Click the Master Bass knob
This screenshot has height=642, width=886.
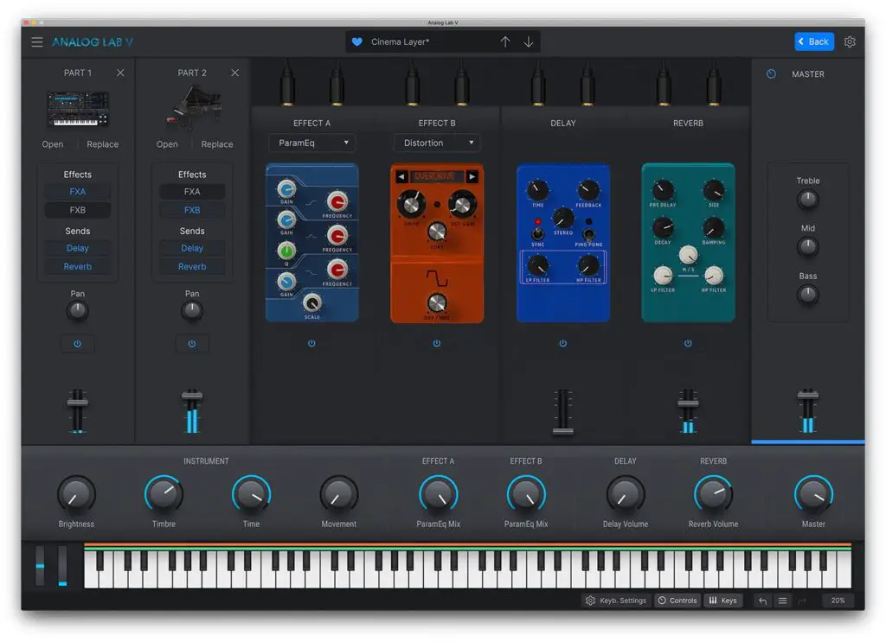(x=808, y=295)
